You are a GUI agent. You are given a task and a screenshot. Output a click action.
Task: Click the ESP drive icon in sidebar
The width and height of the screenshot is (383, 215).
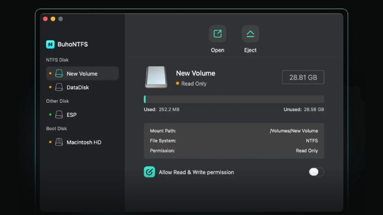(59, 115)
